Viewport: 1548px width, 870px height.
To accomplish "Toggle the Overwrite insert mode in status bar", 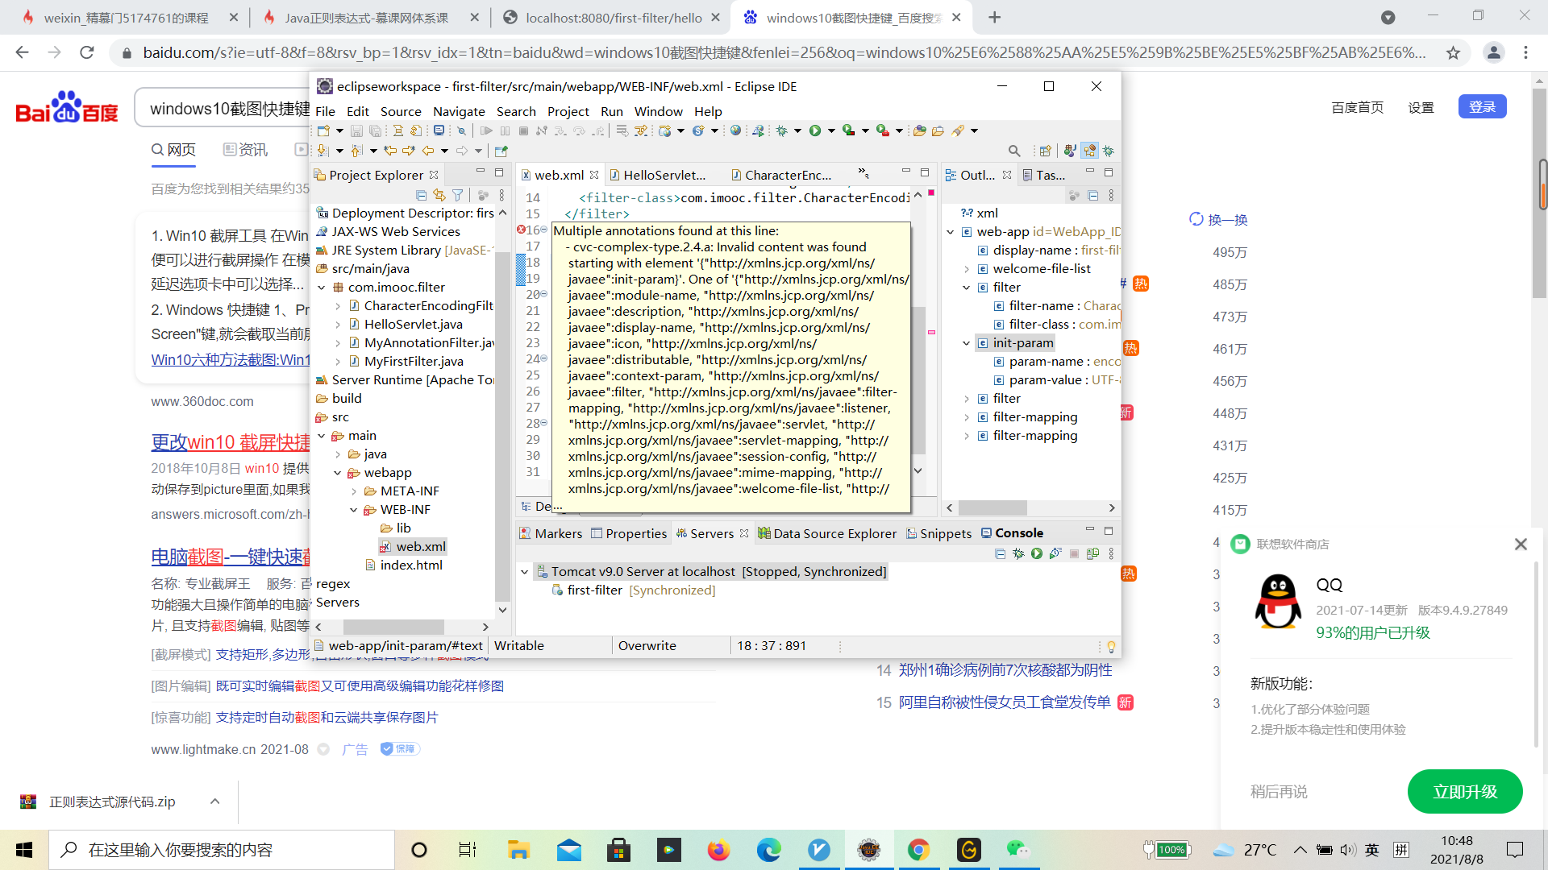I will (x=647, y=646).
